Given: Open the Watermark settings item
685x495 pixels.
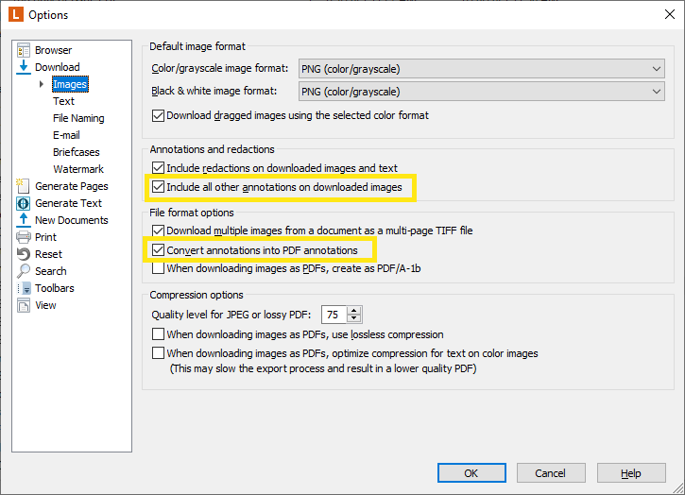Looking at the screenshot, I should 78,169.
